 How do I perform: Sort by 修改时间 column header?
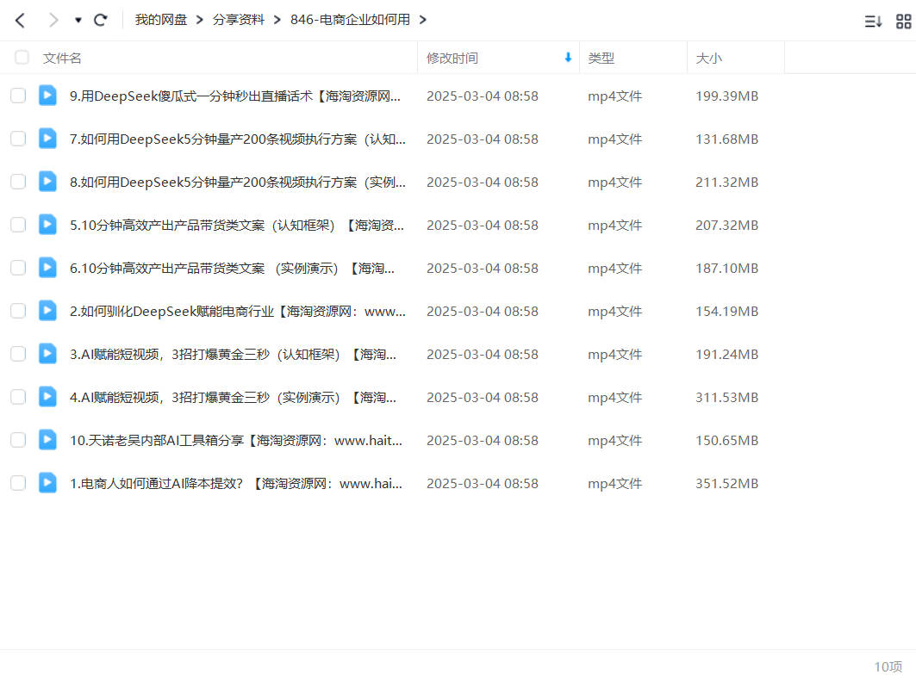(x=452, y=58)
